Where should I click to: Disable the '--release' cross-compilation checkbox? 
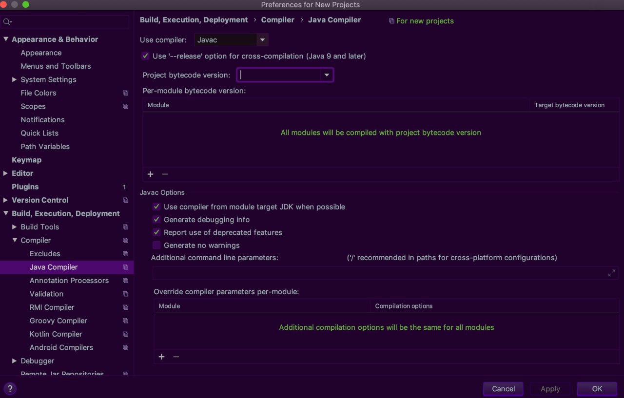[x=145, y=56]
